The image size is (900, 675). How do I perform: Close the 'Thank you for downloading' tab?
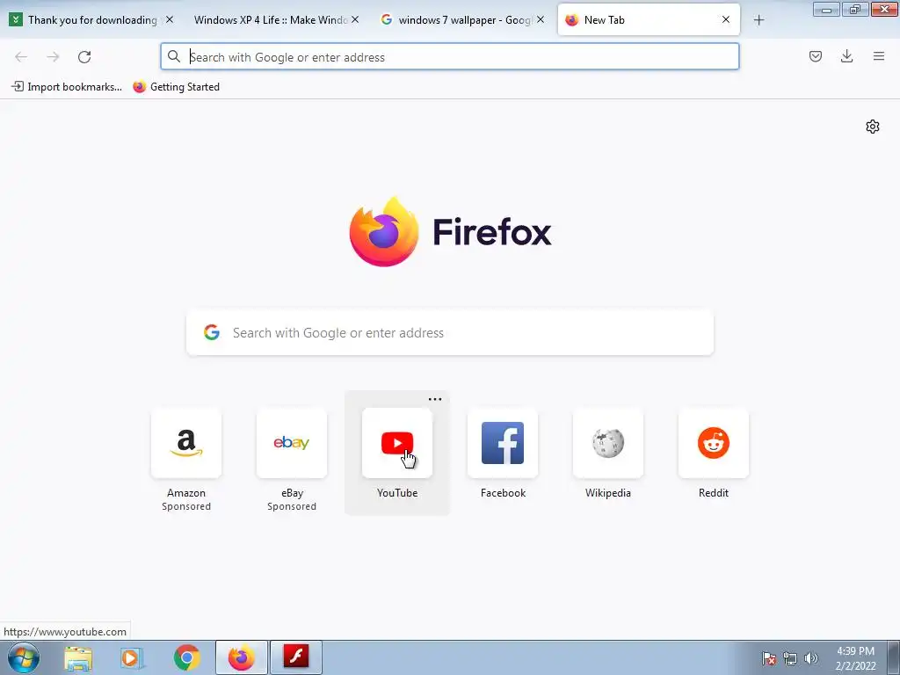coord(170,19)
